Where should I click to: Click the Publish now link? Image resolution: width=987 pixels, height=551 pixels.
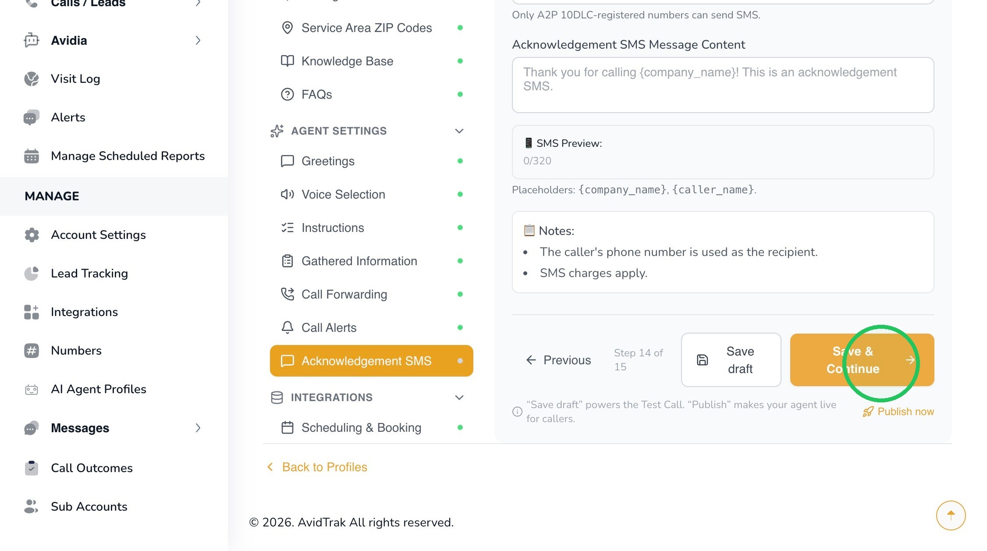898,412
